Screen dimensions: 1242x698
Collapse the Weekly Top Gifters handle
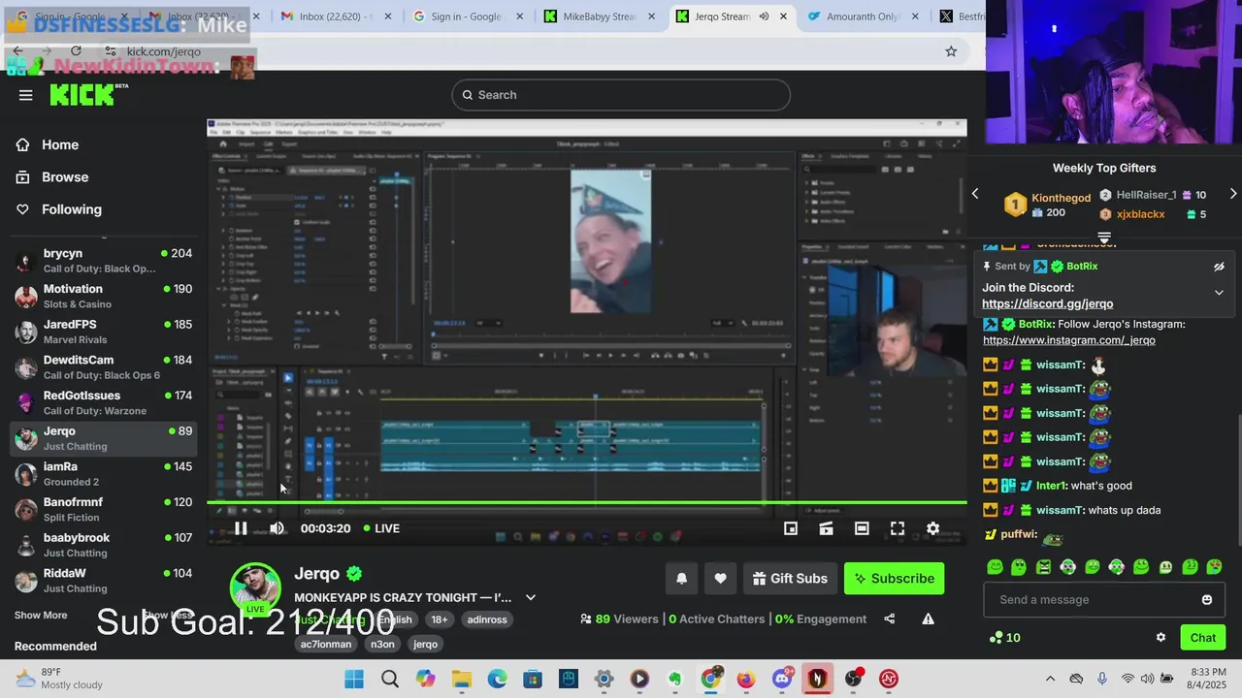(1104, 237)
